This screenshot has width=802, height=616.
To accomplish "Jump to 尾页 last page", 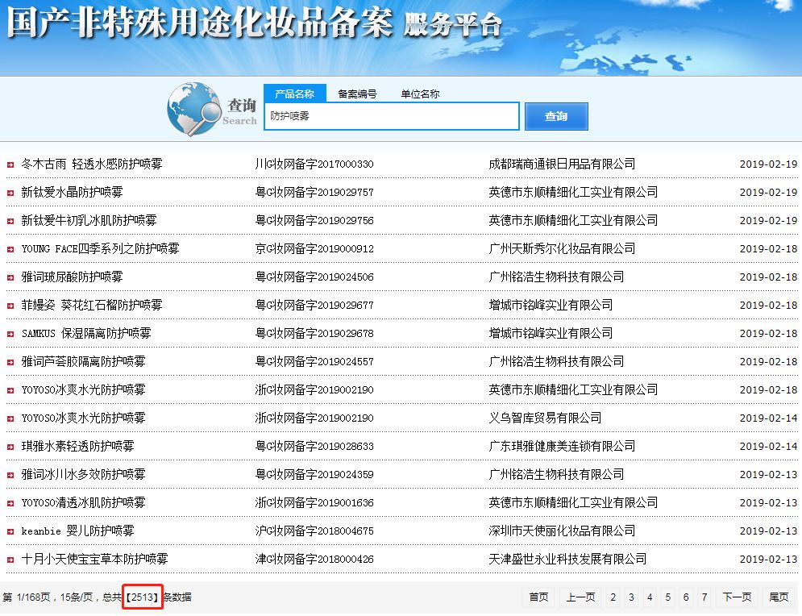I will (779, 597).
